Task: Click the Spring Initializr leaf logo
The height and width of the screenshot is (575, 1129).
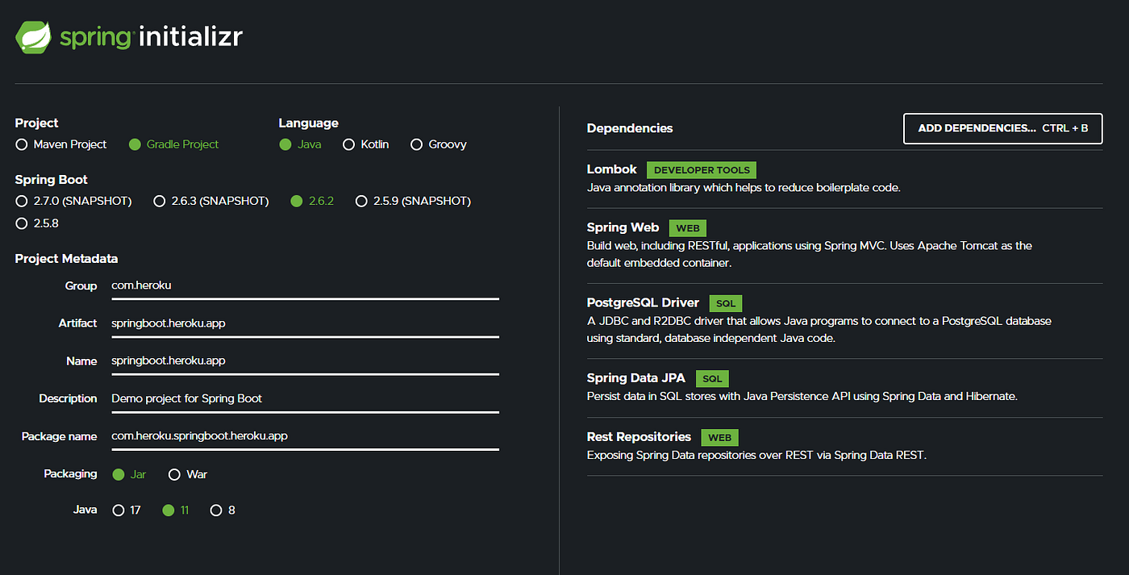Action: [34, 37]
